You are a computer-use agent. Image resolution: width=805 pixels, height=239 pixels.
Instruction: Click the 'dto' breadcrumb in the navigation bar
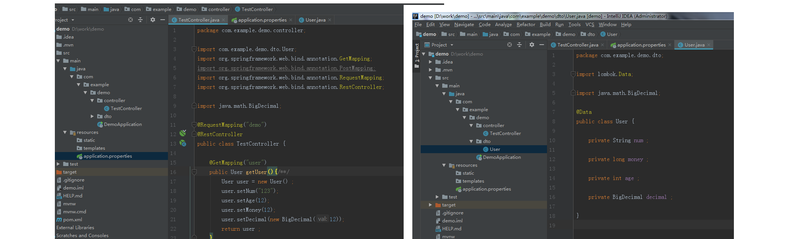pos(591,34)
